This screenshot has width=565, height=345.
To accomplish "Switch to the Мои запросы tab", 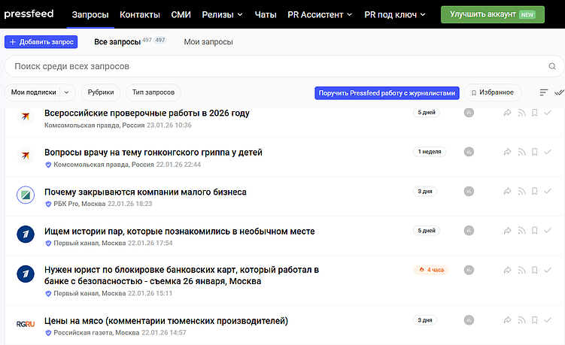I will (208, 42).
